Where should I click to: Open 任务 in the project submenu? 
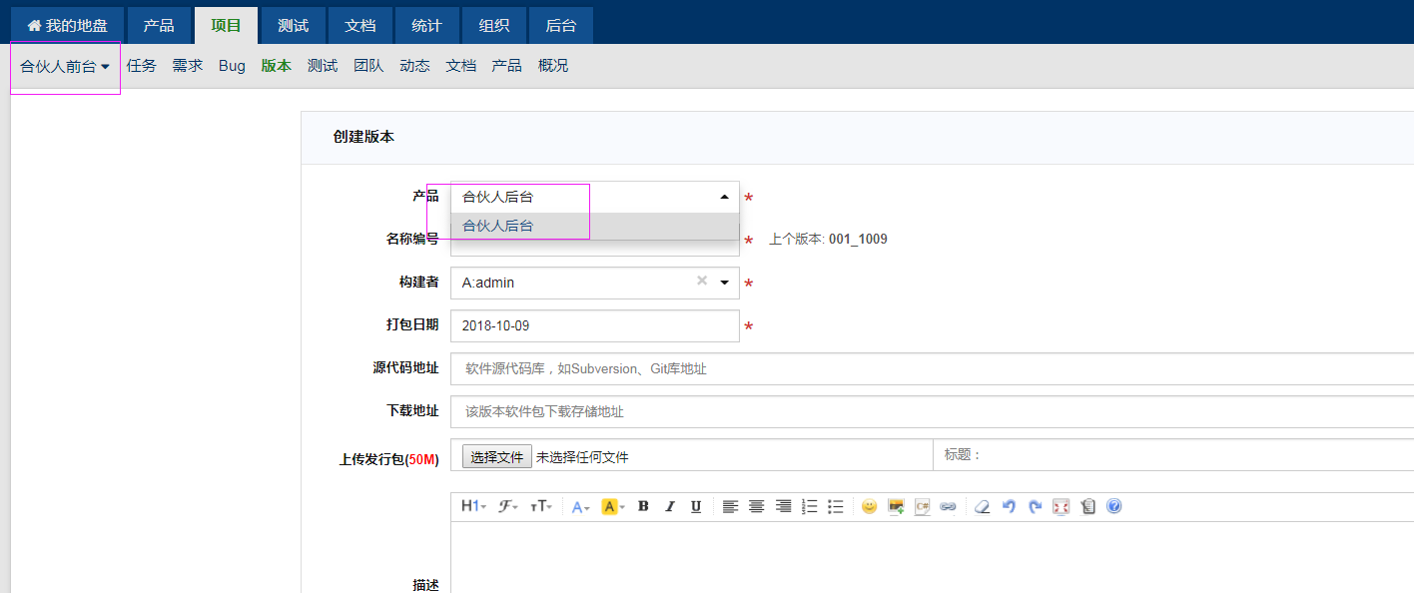[142, 66]
